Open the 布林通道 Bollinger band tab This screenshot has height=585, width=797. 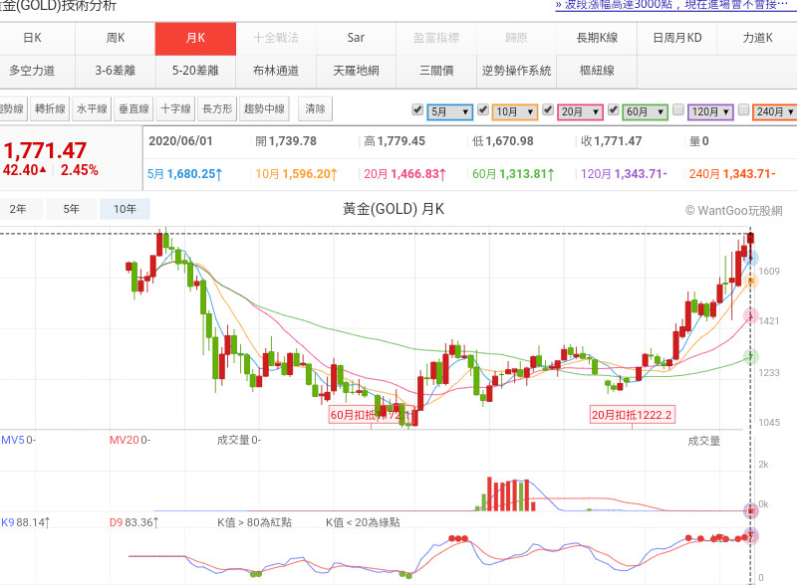pyautogui.click(x=275, y=71)
